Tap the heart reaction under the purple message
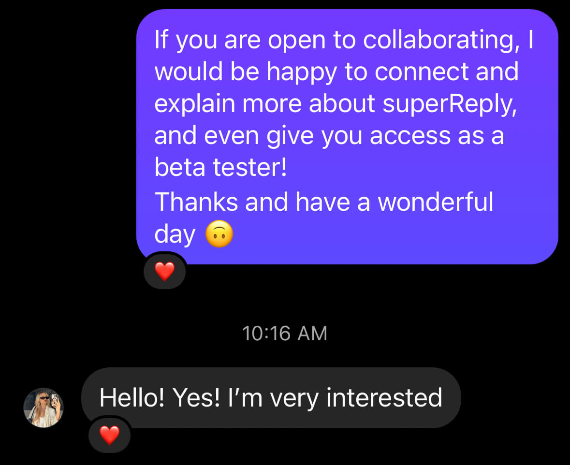This screenshot has width=570, height=465. 164,272
